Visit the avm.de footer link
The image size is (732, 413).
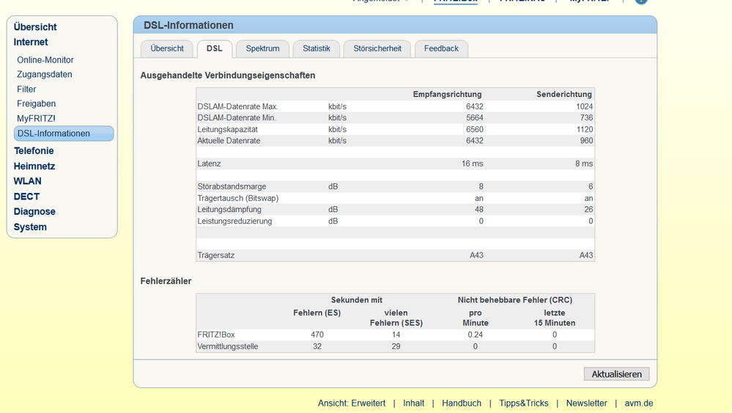click(638, 403)
